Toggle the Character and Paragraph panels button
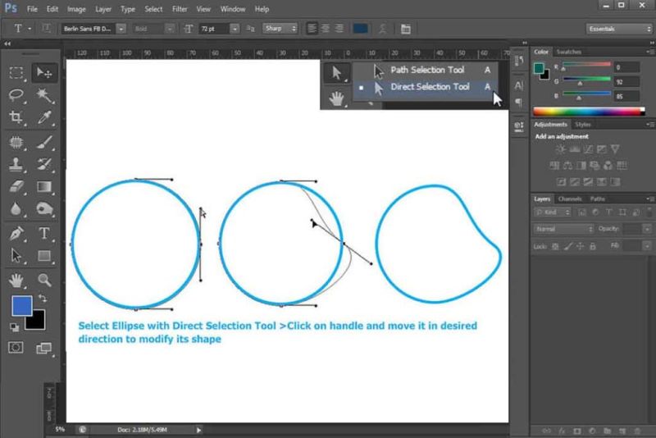This screenshot has height=438, width=656. [405, 29]
